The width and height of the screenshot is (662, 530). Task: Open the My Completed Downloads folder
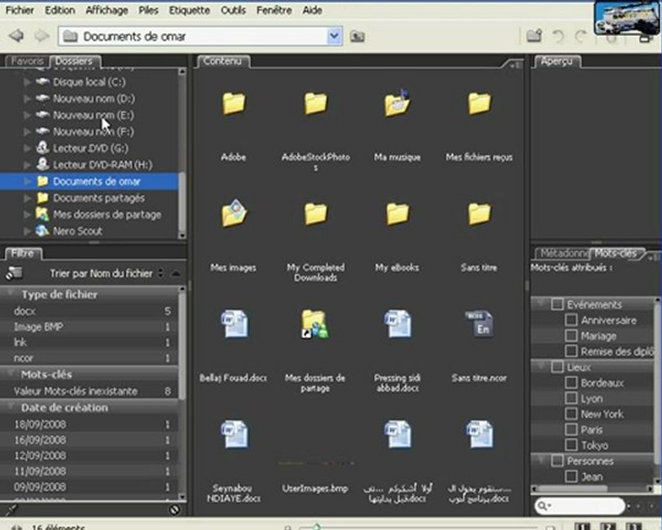(316, 214)
